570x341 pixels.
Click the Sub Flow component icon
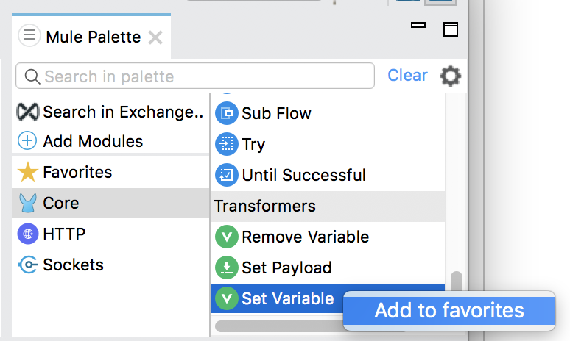[227, 113]
